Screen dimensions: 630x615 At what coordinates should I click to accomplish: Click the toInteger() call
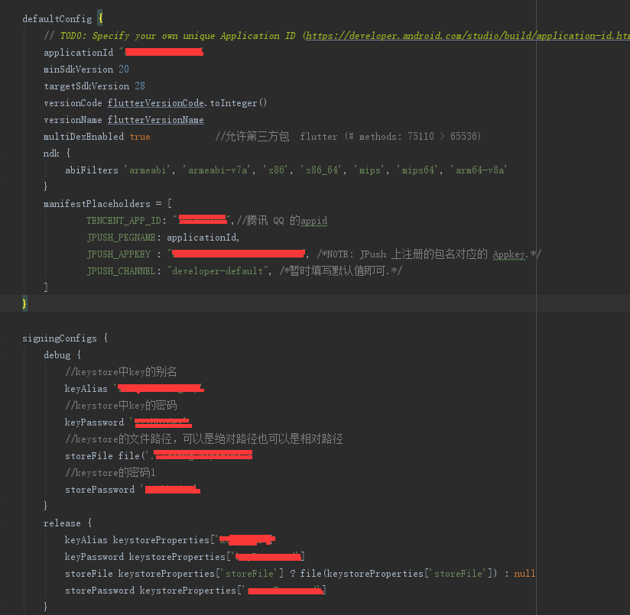coord(239,103)
